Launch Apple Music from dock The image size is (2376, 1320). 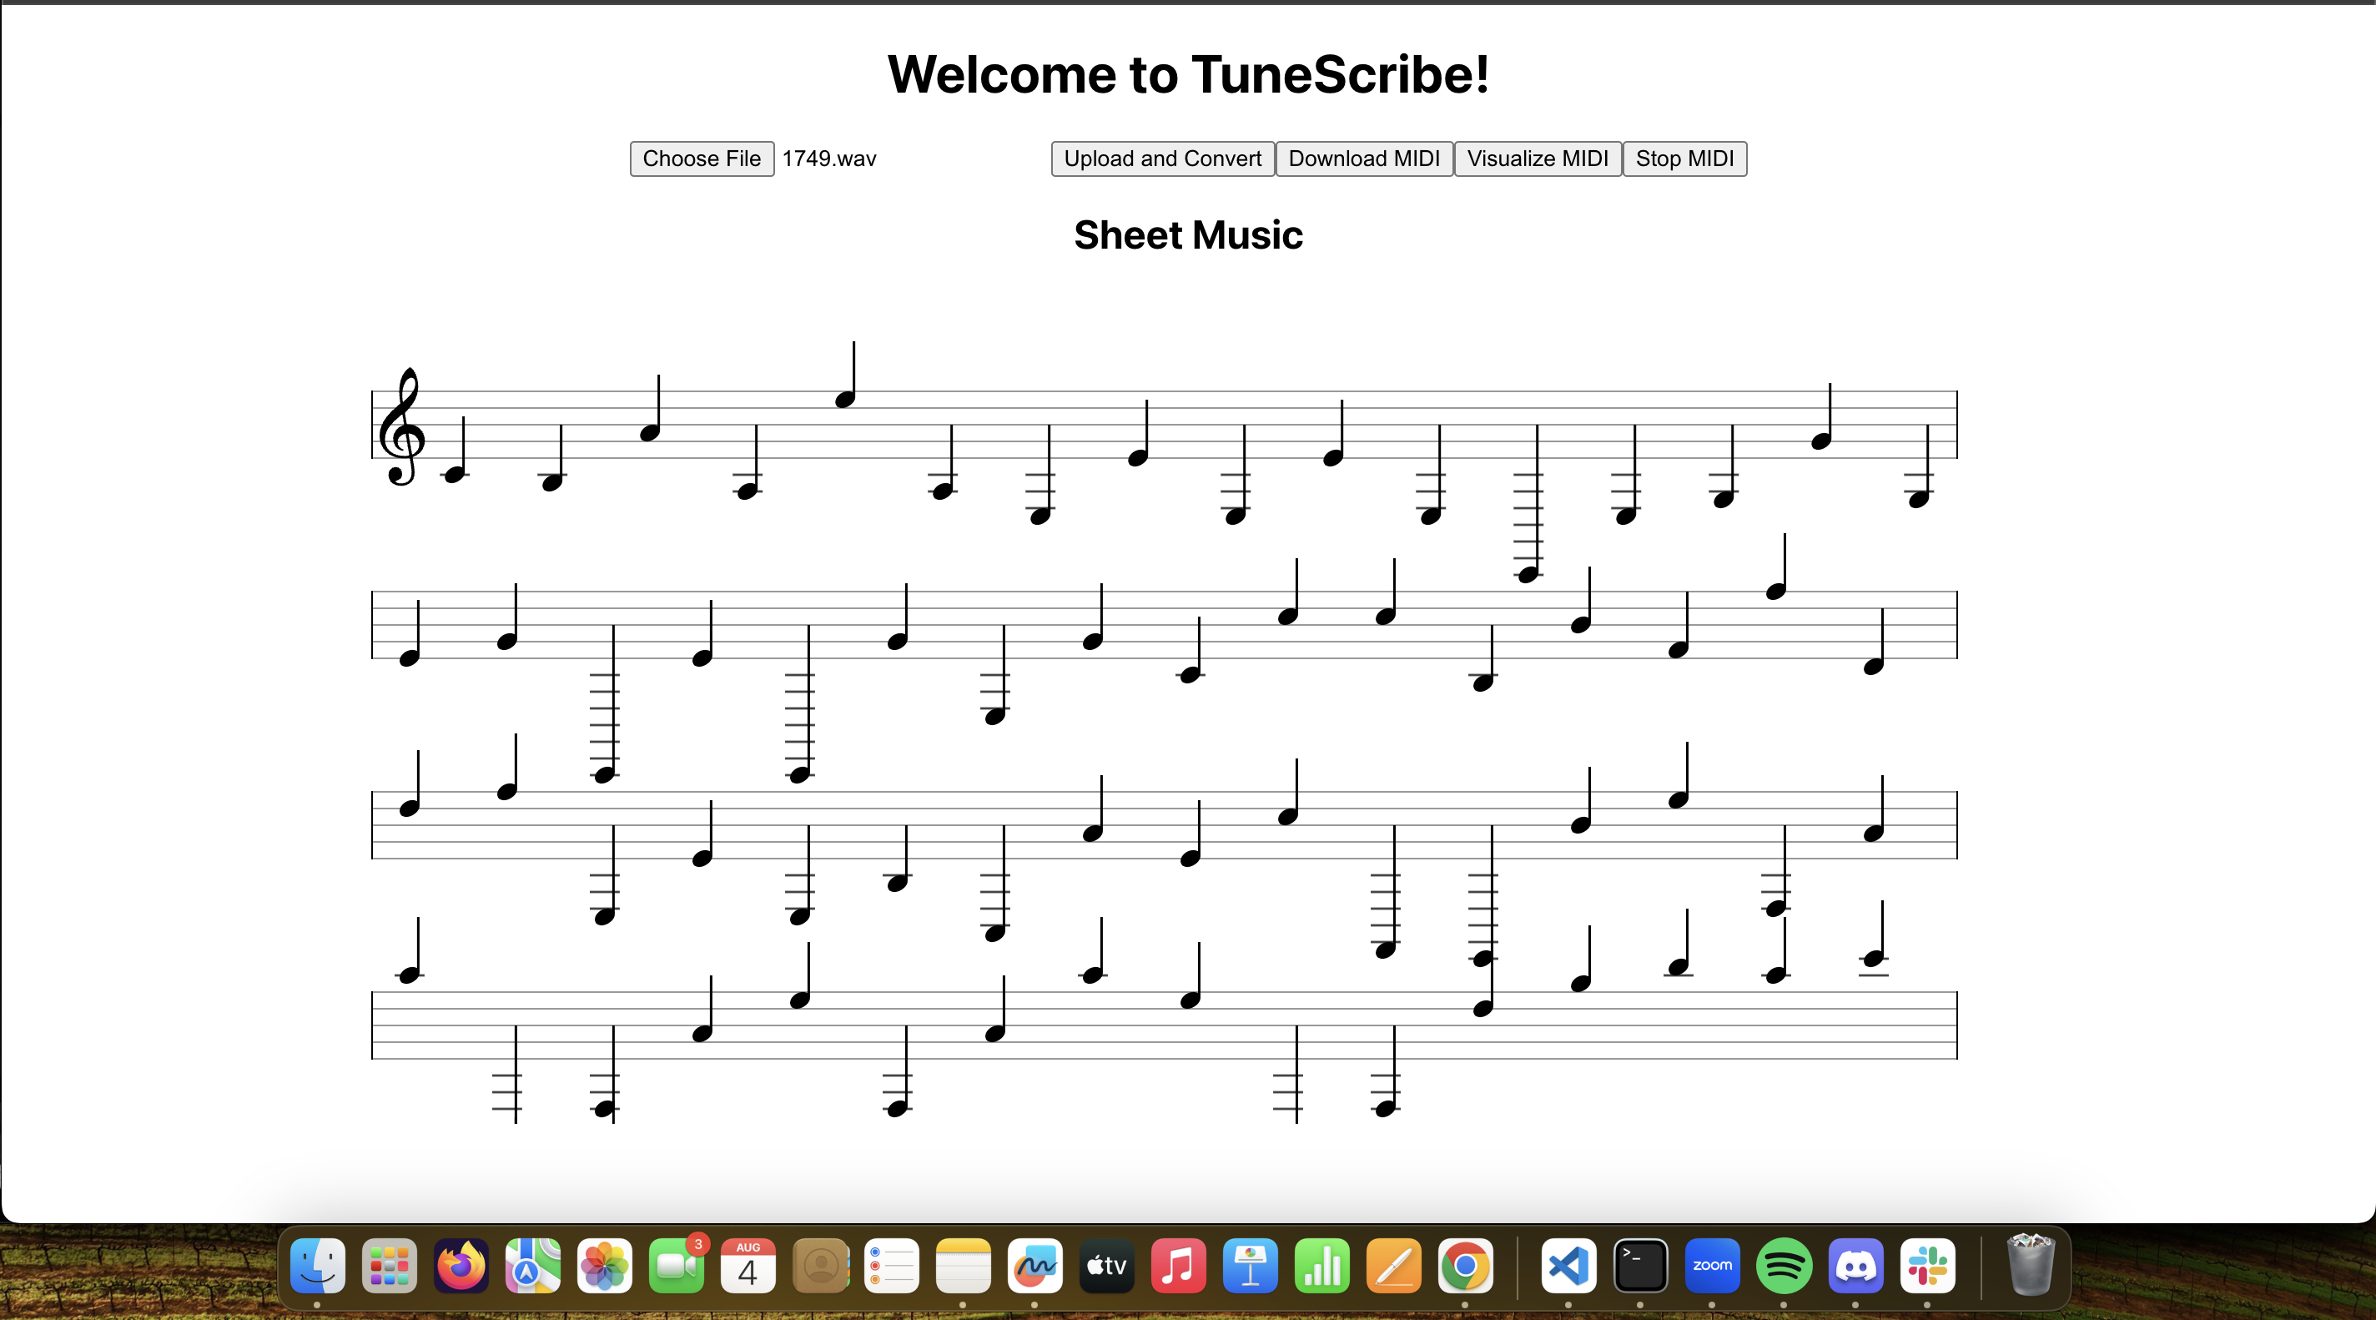[x=1178, y=1266]
